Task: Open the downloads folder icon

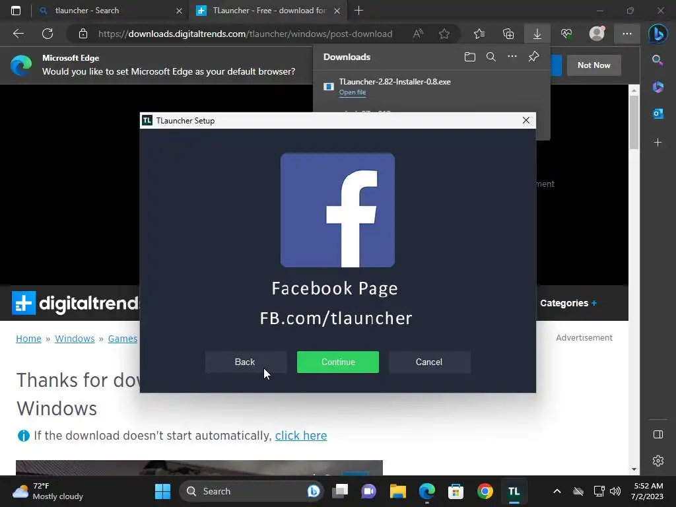Action: point(470,57)
